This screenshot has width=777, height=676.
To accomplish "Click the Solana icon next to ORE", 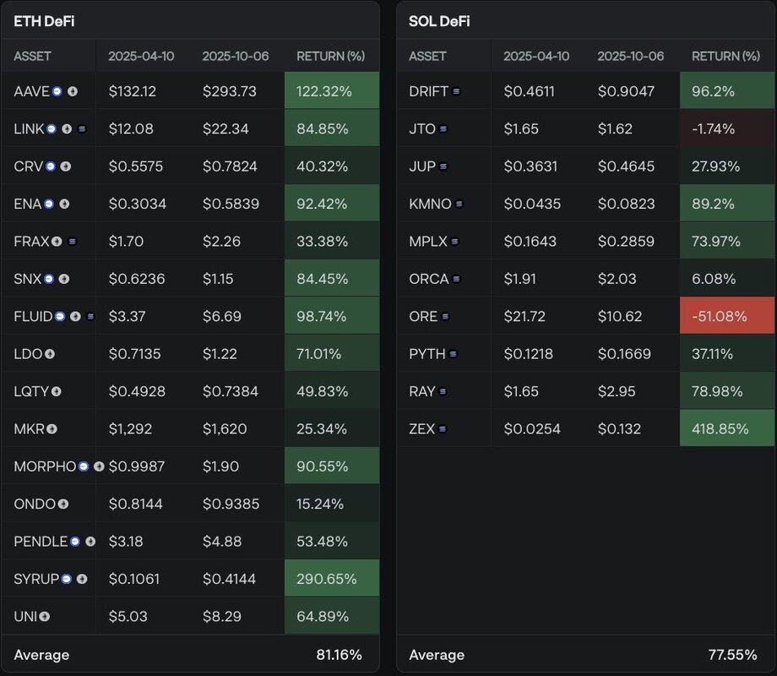I will pos(445,317).
